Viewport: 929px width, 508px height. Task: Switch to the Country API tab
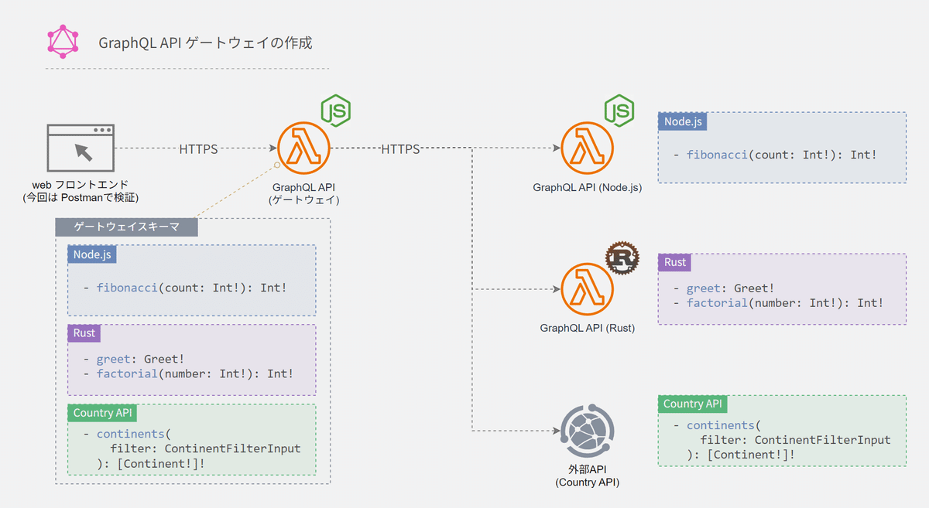tap(694, 404)
